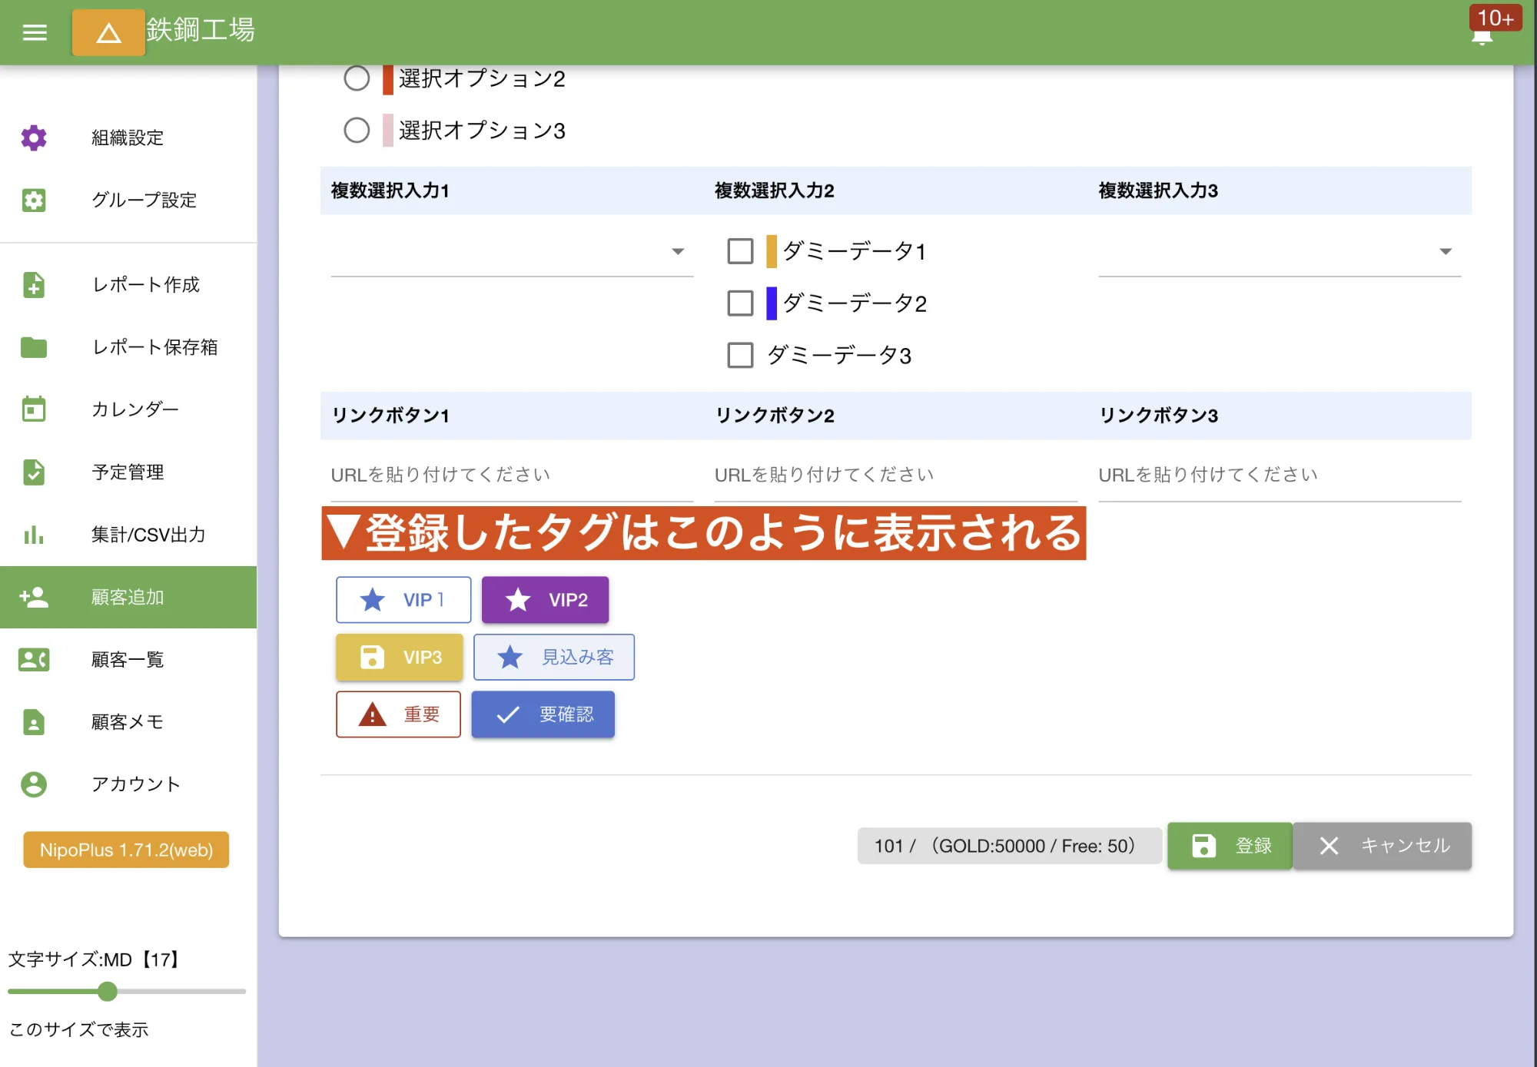
Task: Open the 複数選択入力3 dropdown
Action: coord(1445,250)
